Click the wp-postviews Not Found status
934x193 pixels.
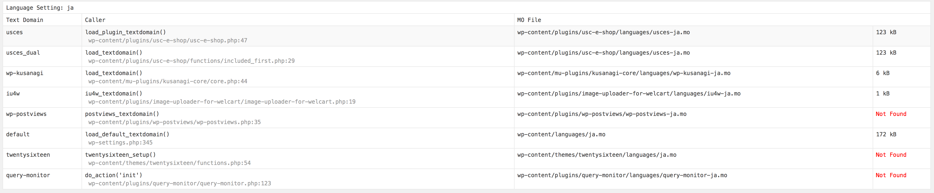pos(891,114)
